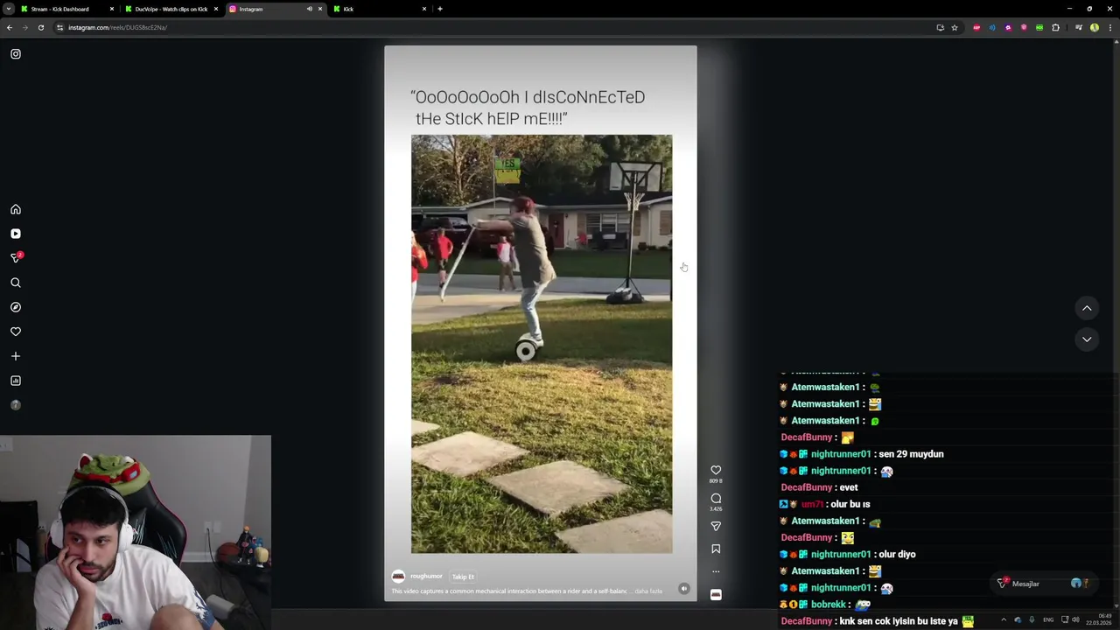This screenshot has width=1120, height=630.
Task: Open the reel's audio thumbnail
Action: [x=716, y=594]
